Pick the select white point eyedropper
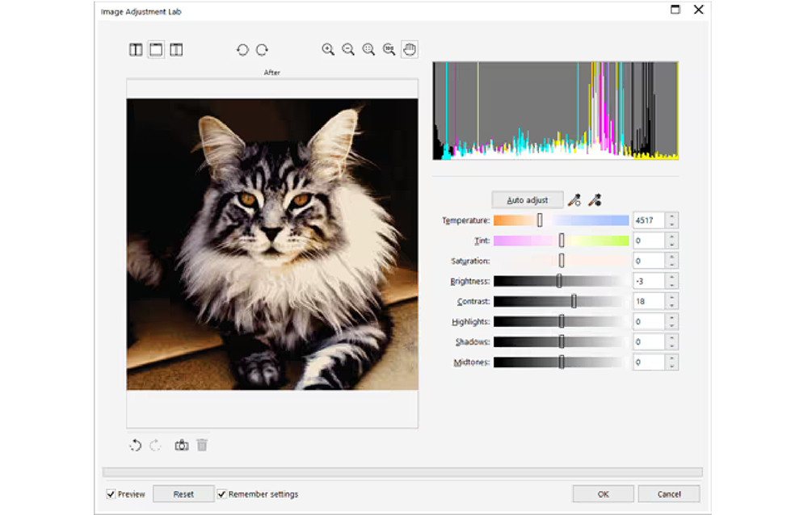 pos(574,200)
